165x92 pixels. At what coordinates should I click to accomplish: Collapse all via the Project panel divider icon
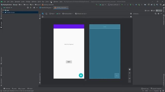click(x=30, y=8)
